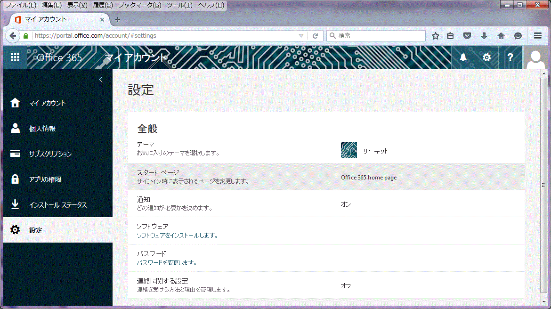This screenshot has width=551, height=309.
Task: Click the page vertical scrollbar thumb
Action: (x=543, y=185)
